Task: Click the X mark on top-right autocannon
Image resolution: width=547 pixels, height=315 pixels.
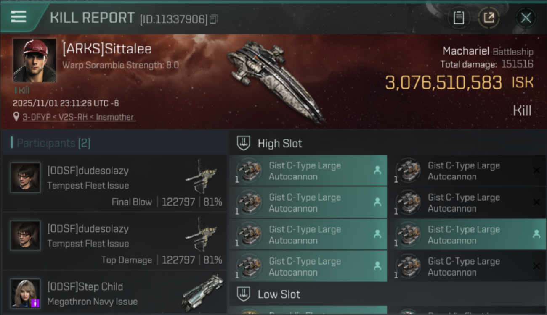Action: tap(536, 171)
